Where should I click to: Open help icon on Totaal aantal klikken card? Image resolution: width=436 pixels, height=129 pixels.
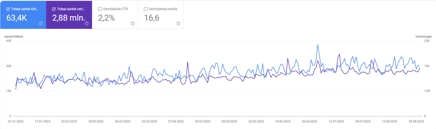(41, 23)
